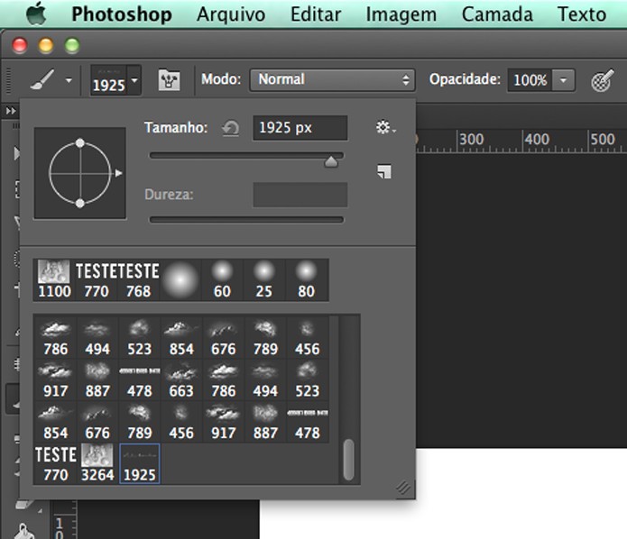Select the highlighted brush preset 1925

click(140, 463)
